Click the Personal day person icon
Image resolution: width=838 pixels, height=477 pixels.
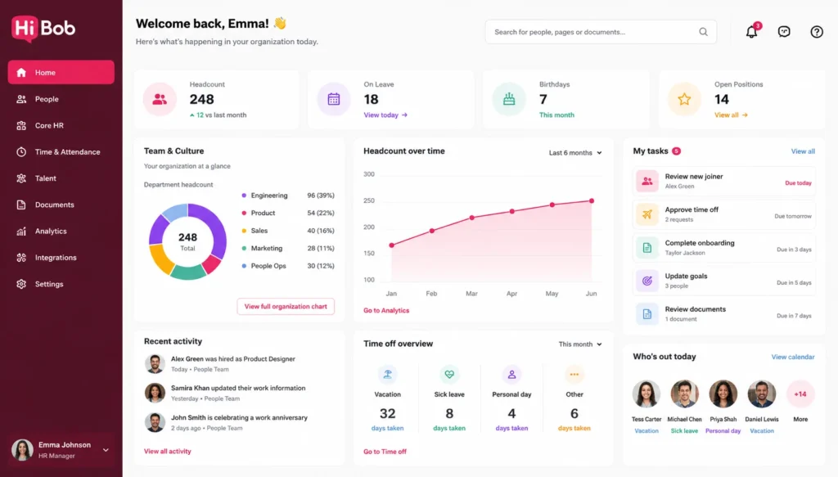tap(511, 375)
